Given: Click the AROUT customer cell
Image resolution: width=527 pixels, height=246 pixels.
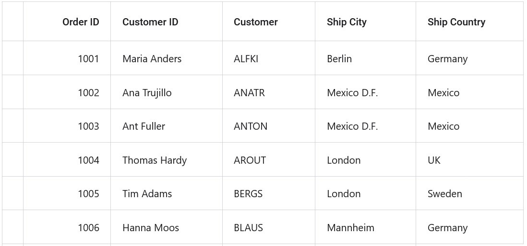Looking at the screenshot, I should (250, 160).
